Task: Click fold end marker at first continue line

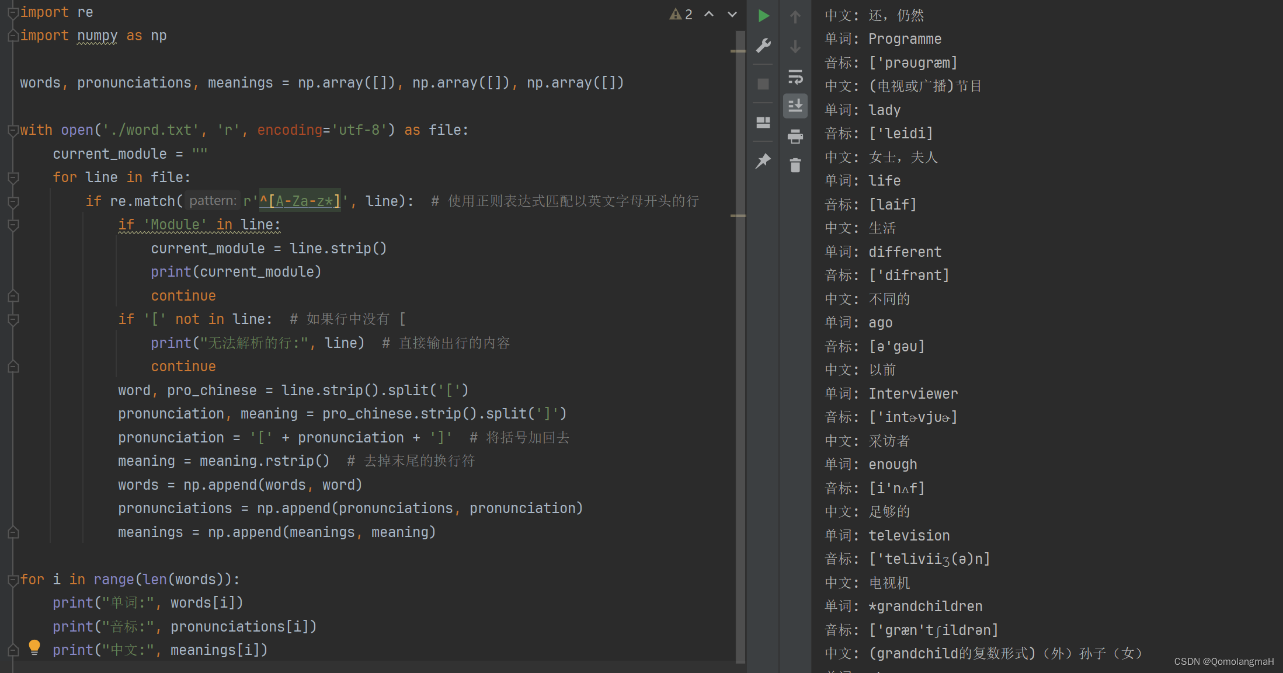Action: pyautogui.click(x=13, y=297)
